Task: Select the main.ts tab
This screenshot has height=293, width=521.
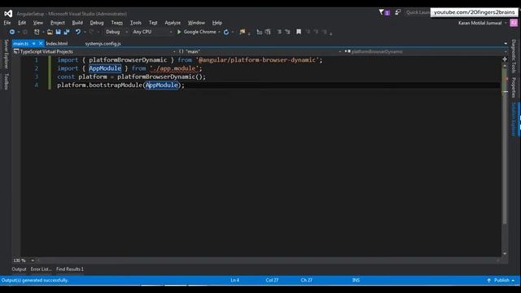Action: click(21, 43)
